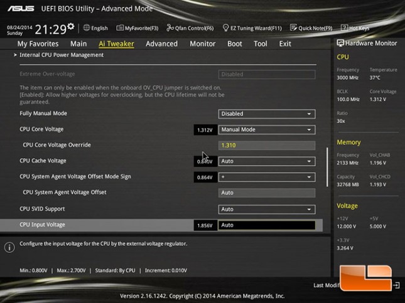
Task: Click the exit arrow icon at bottom right
Action: [396, 285]
